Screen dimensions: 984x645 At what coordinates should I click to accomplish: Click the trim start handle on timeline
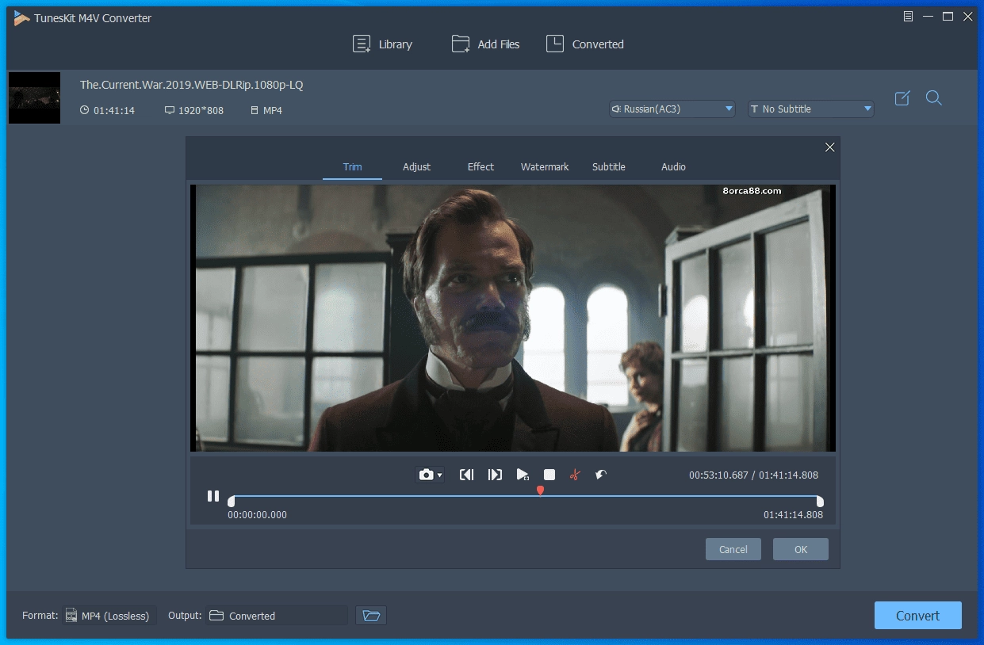pos(231,501)
